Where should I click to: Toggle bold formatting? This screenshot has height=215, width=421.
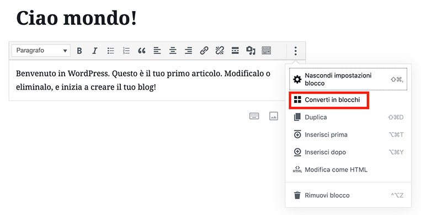(79, 51)
